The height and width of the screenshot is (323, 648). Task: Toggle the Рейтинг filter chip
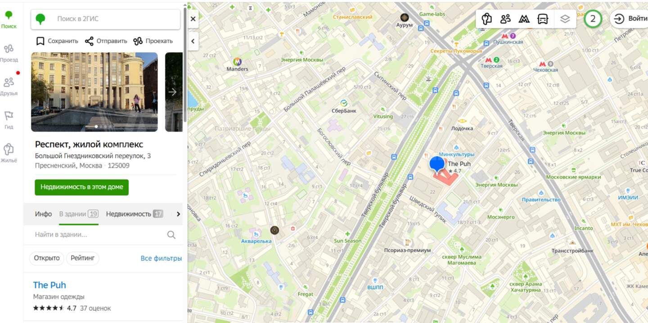click(83, 258)
